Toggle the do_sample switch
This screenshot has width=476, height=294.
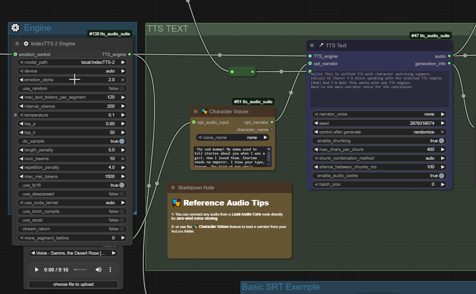[x=122, y=141]
